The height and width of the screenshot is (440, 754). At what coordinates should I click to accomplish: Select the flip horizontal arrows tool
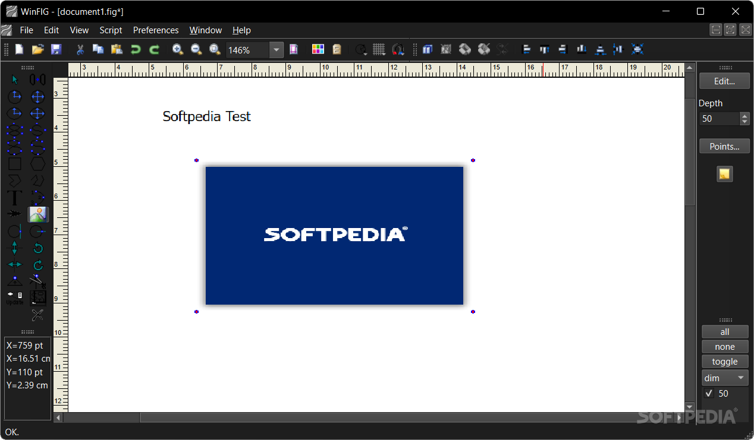[15, 265]
